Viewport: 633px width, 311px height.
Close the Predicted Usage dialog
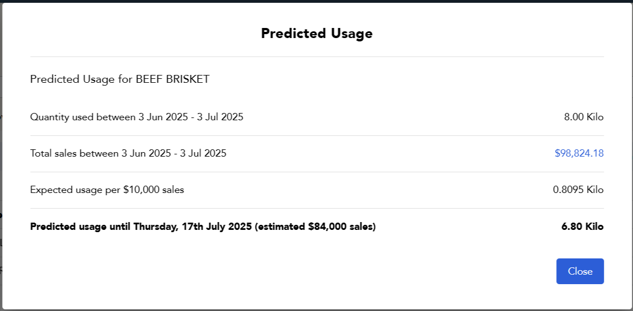coord(580,271)
